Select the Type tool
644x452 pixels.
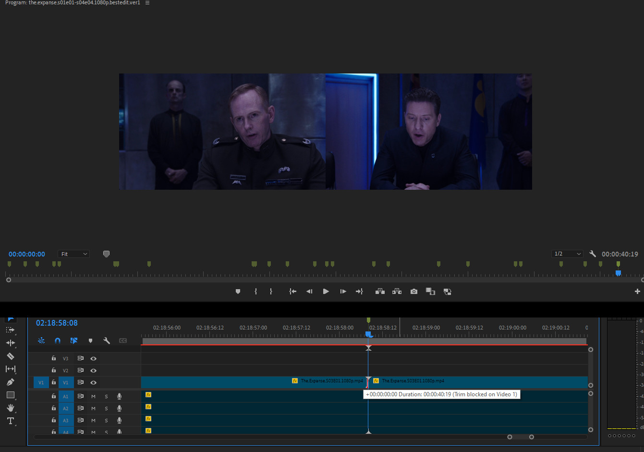10,421
